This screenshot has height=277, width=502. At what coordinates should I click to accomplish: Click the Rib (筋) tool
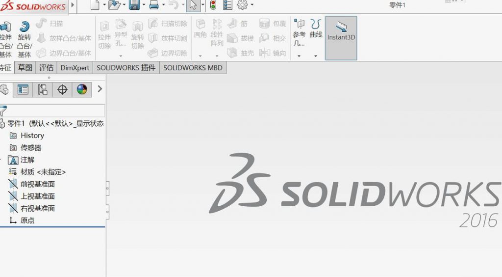(x=238, y=24)
